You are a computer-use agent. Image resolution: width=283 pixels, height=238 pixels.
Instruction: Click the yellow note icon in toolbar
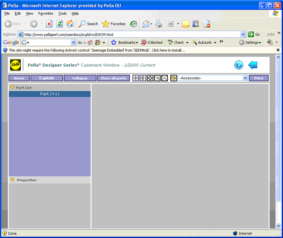185,24
